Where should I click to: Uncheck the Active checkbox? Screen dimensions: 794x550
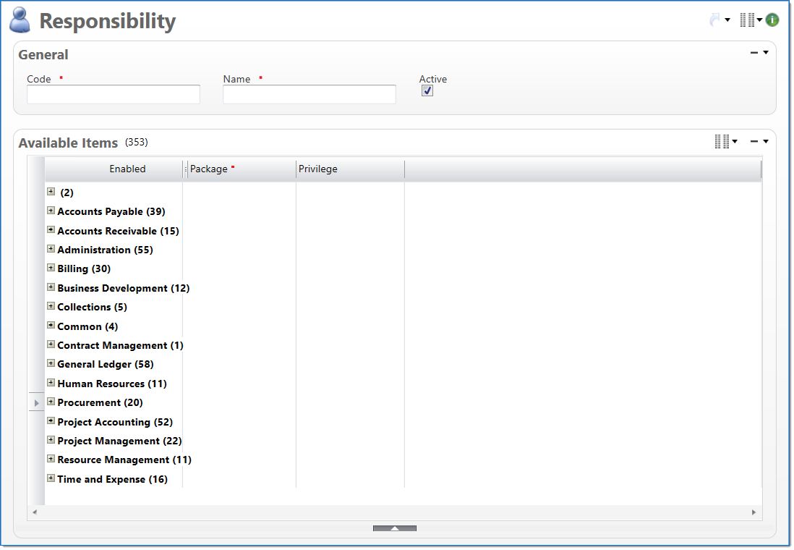coord(427,91)
